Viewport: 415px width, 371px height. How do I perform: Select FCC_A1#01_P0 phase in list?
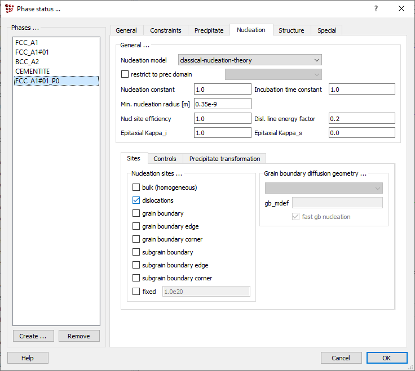(56, 81)
